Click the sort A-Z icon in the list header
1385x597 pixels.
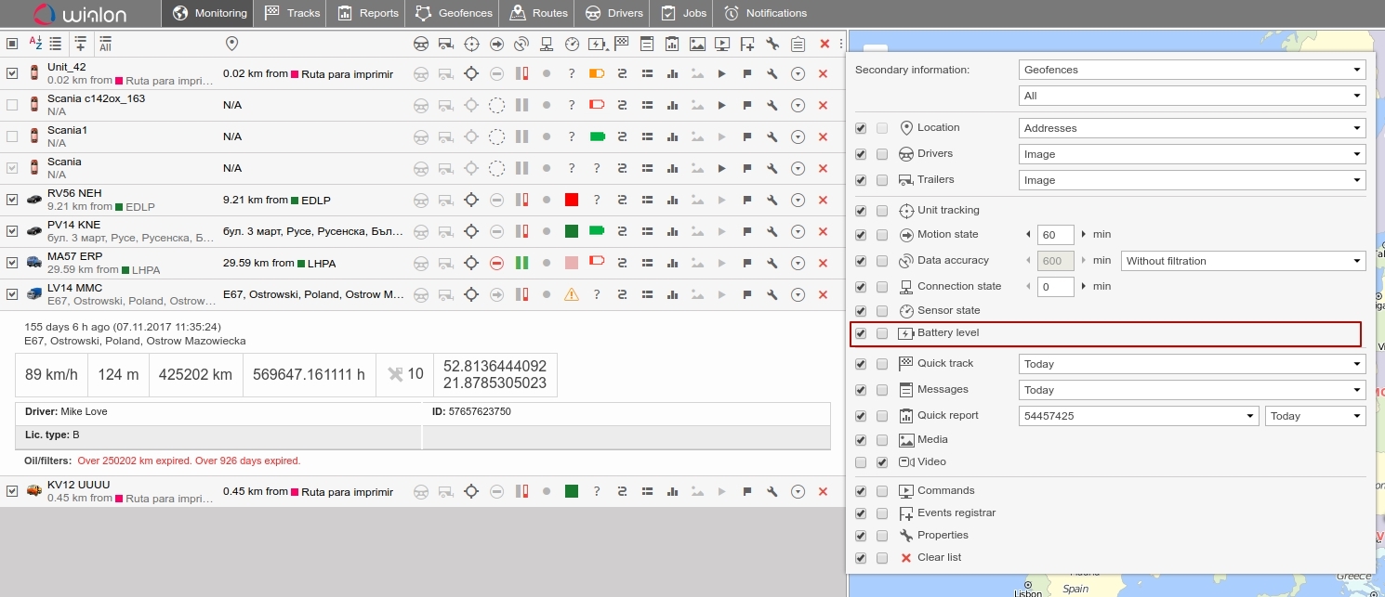pos(35,43)
